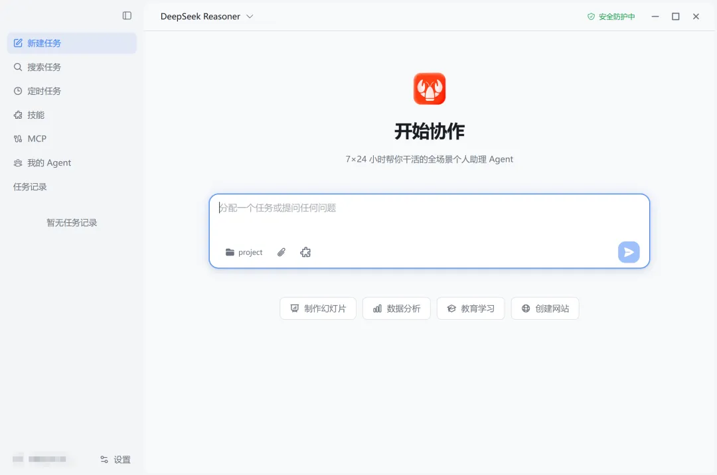Click the 任务记录 heading
Viewport: 717px width, 475px height.
pos(30,187)
